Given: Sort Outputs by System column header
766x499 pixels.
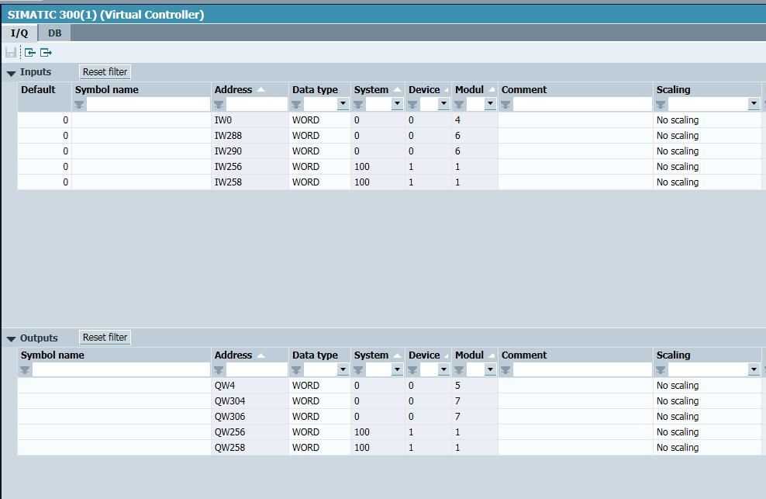Looking at the screenshot, I should click(377, 355).
